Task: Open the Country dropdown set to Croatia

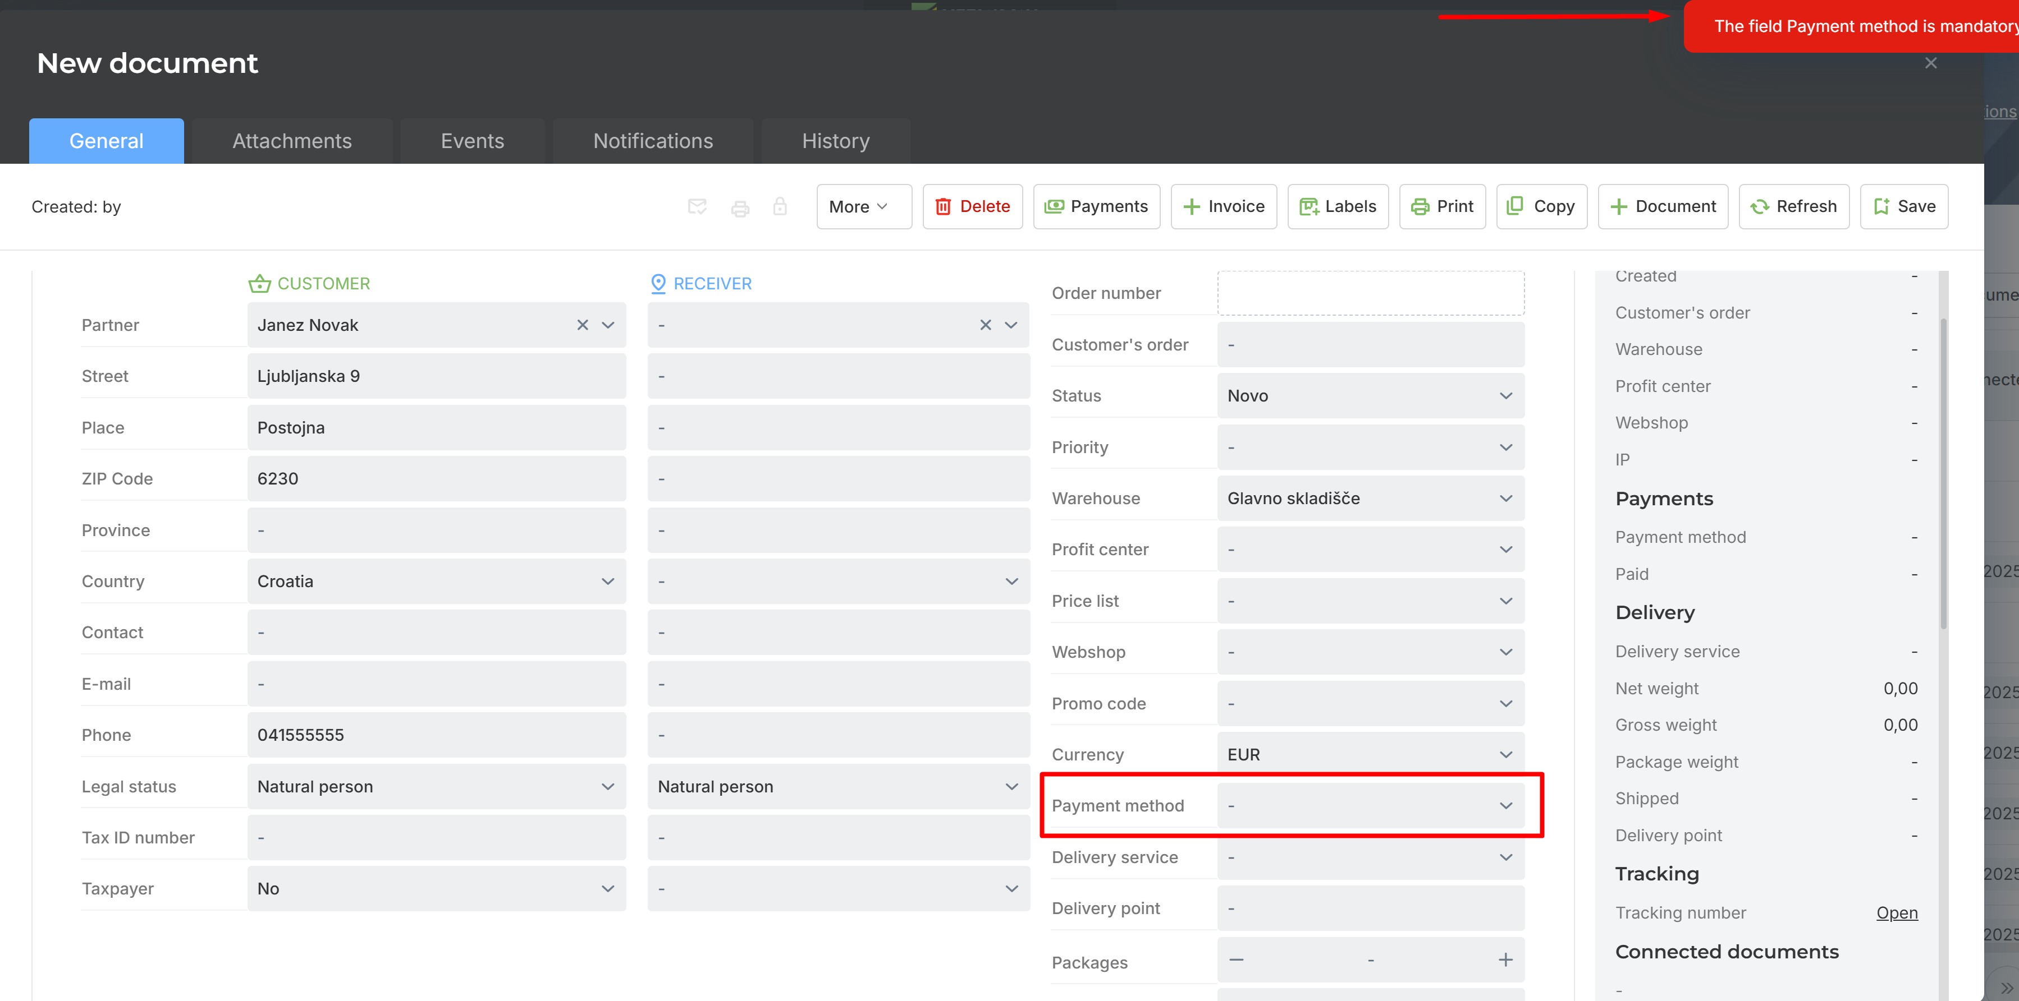Action: tap(437, 581)
